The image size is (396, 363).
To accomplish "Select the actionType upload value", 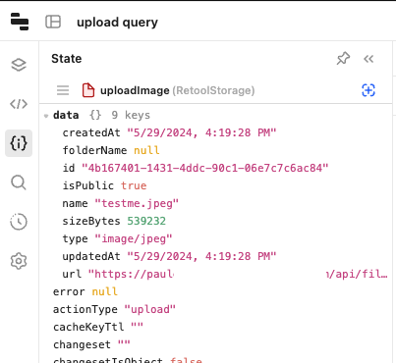I will tap(150, 310).
